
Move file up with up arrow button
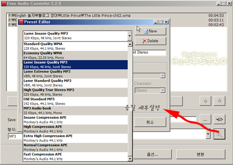click(x=205, y=101)
